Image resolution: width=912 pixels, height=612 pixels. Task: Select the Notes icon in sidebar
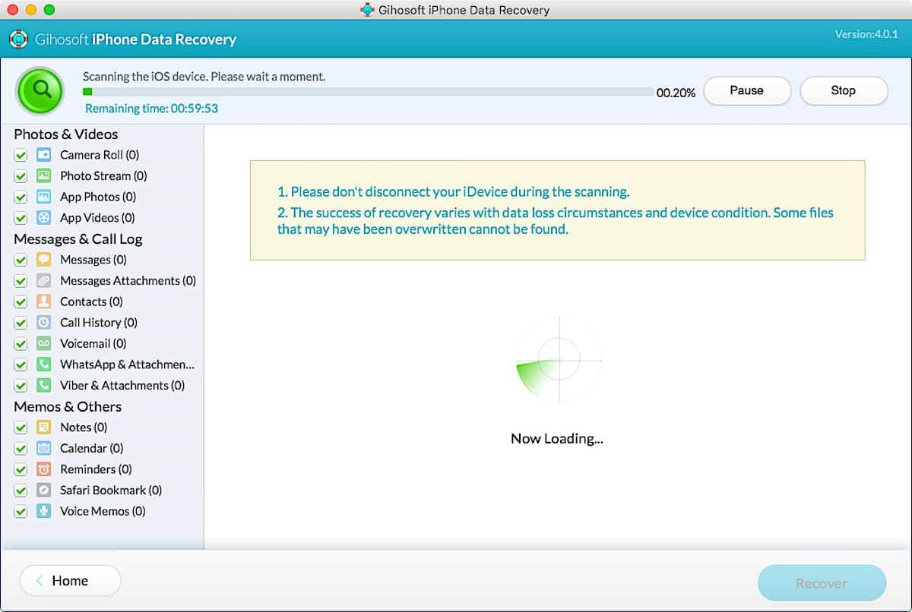pyautogui.click(x=44, y=427)
